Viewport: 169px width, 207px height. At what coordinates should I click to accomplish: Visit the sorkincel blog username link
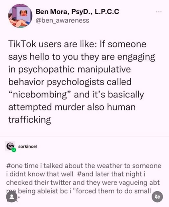[x=27, y=146]
